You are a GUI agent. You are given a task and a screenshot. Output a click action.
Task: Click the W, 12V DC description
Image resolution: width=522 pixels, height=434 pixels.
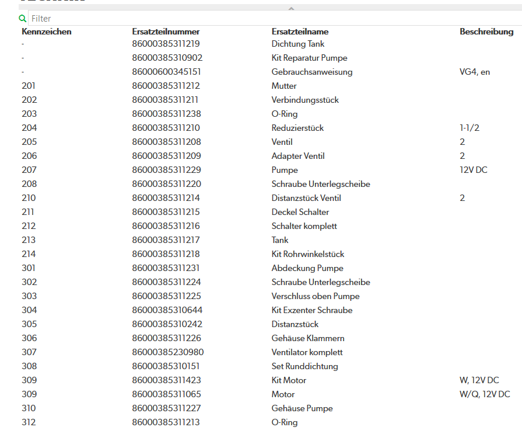(x=479, y=380)
